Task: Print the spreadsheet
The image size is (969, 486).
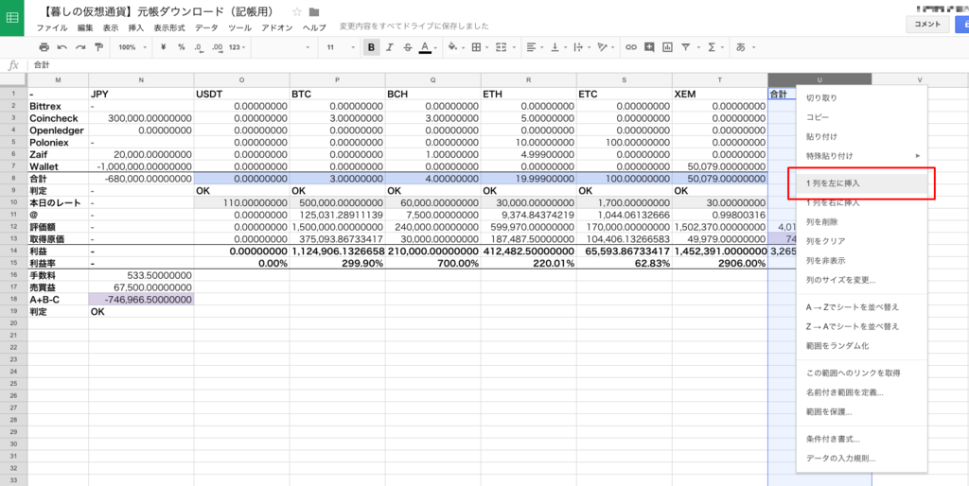Action: point(44,47)
